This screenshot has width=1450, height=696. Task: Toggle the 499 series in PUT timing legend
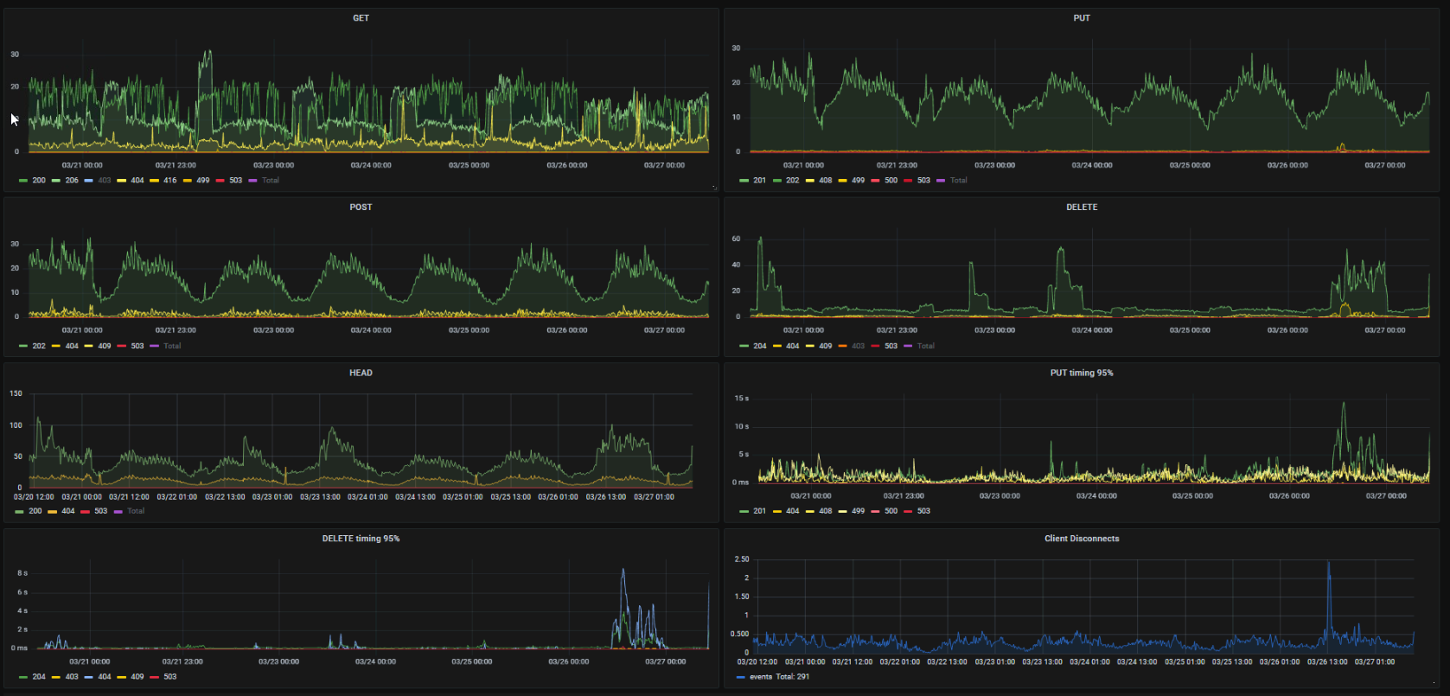click(858, 511)
